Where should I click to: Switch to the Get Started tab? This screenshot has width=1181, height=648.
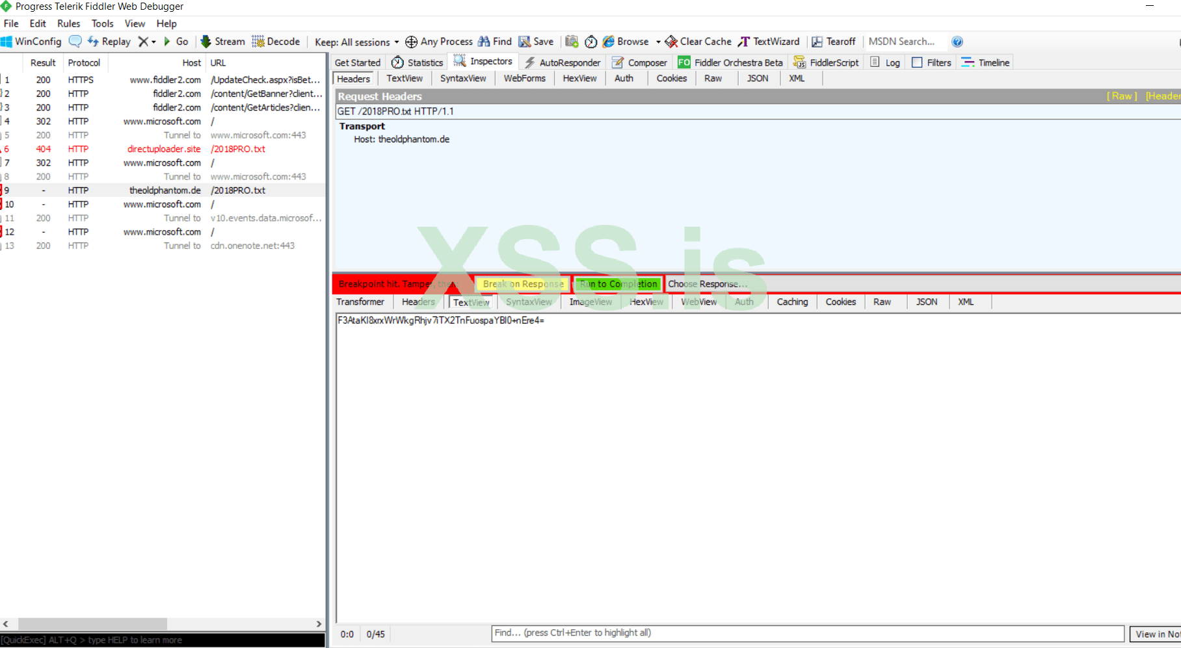point(358,62)
